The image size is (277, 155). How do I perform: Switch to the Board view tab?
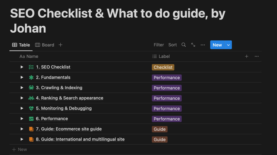pyautogui.click(x=45, y=45)
